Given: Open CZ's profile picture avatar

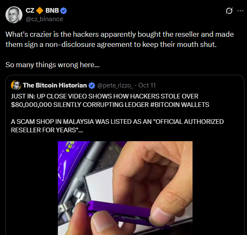Looking at the screenshot, I should pyautogui.click(x=14, y=15).
